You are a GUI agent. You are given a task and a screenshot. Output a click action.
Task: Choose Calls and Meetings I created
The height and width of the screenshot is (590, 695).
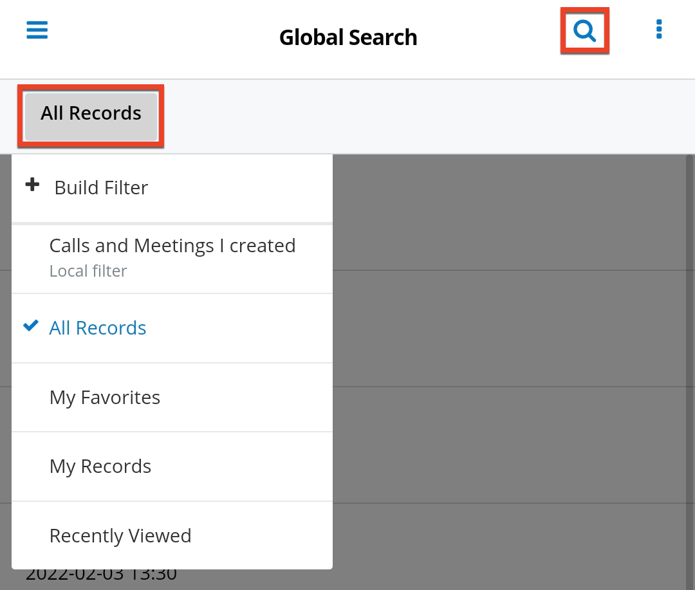172,245
